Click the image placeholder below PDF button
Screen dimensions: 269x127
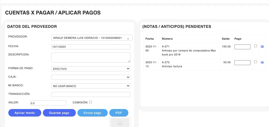point(120,123)
